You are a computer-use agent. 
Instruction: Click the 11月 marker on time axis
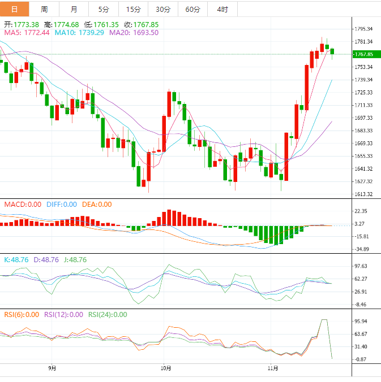[273, 368]
